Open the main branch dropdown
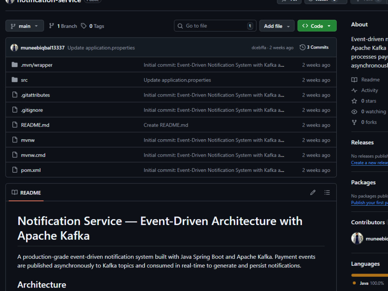Screen dimensions: 388x291 [x=24, y=26]
